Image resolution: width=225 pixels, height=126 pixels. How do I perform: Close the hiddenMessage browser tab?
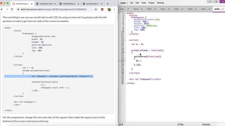78,4
